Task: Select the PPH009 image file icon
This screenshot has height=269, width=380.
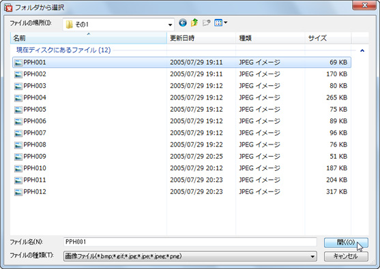Action: click(18, 157)
